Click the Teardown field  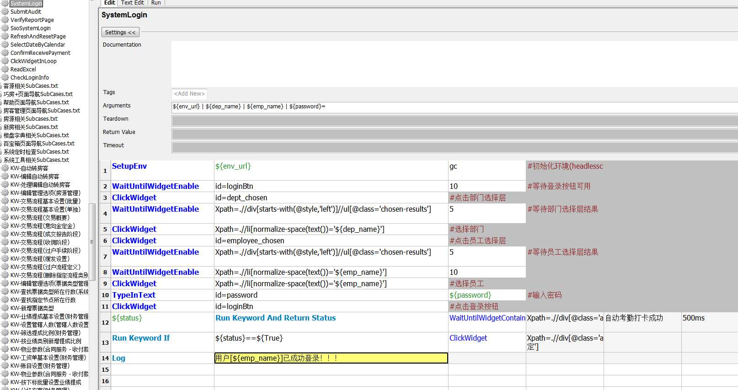(x=455, y=121)
